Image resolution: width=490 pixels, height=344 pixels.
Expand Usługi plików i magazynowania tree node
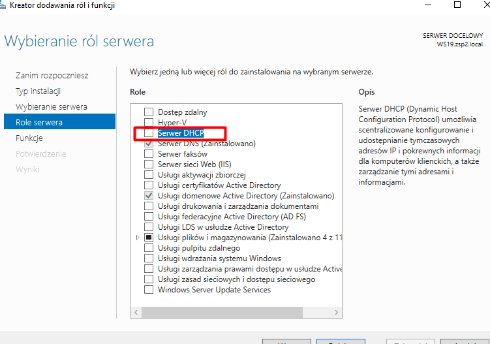137,238
